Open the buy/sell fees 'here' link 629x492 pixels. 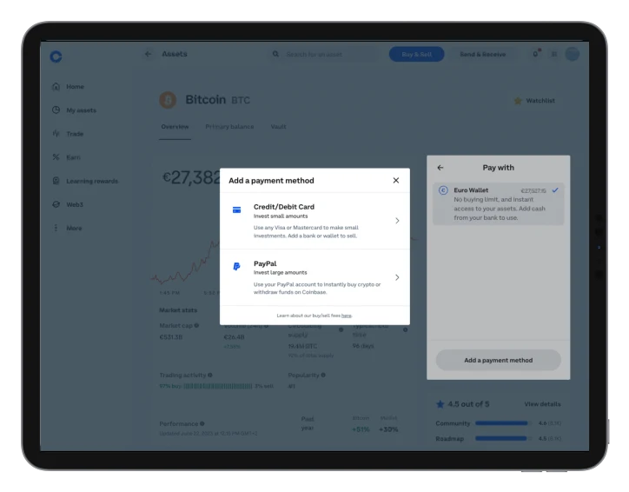point(346,316)
